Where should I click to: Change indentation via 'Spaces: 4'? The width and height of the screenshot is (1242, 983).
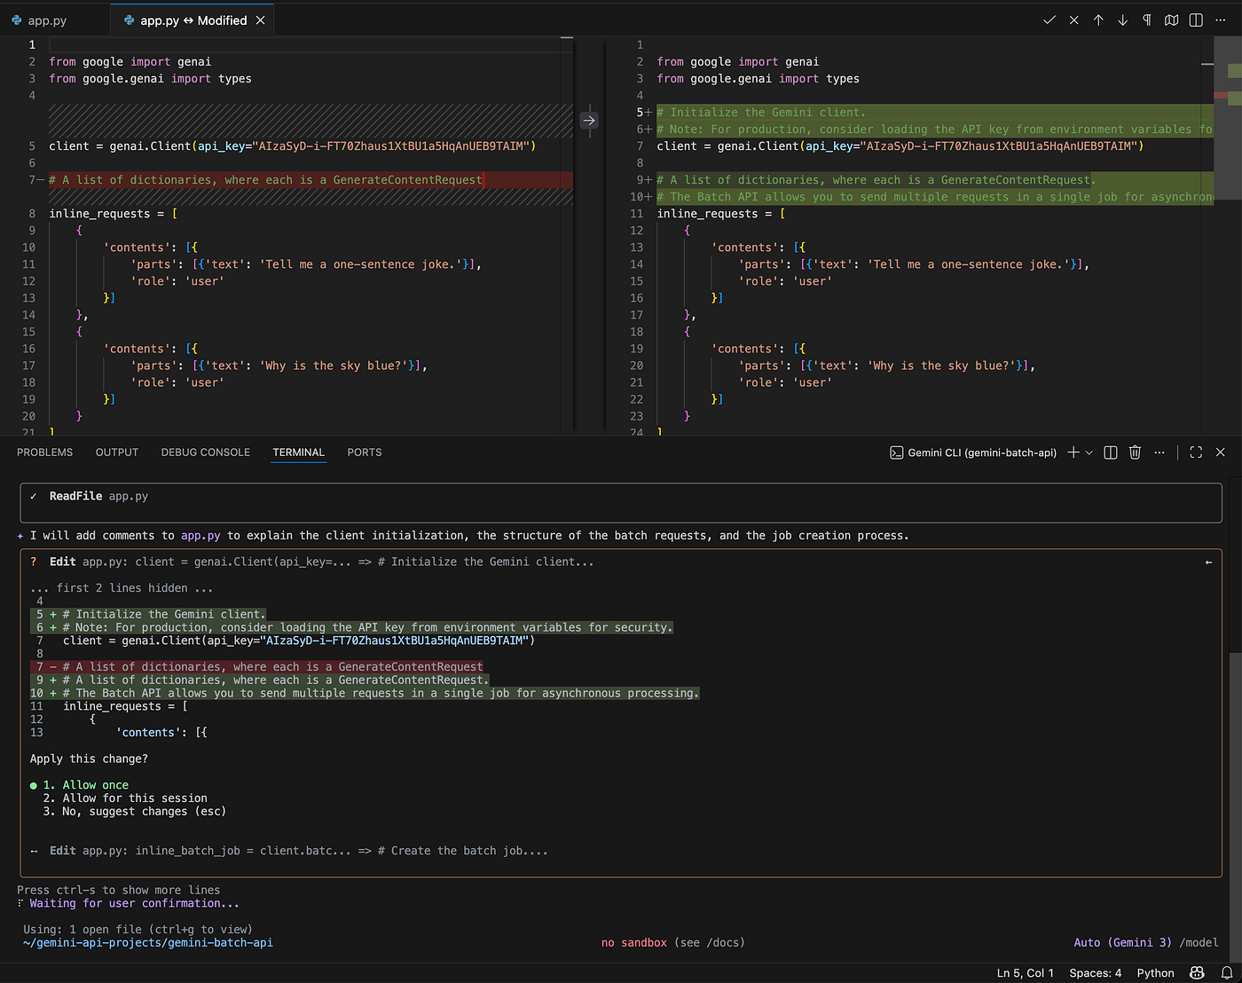point(1096,973)
